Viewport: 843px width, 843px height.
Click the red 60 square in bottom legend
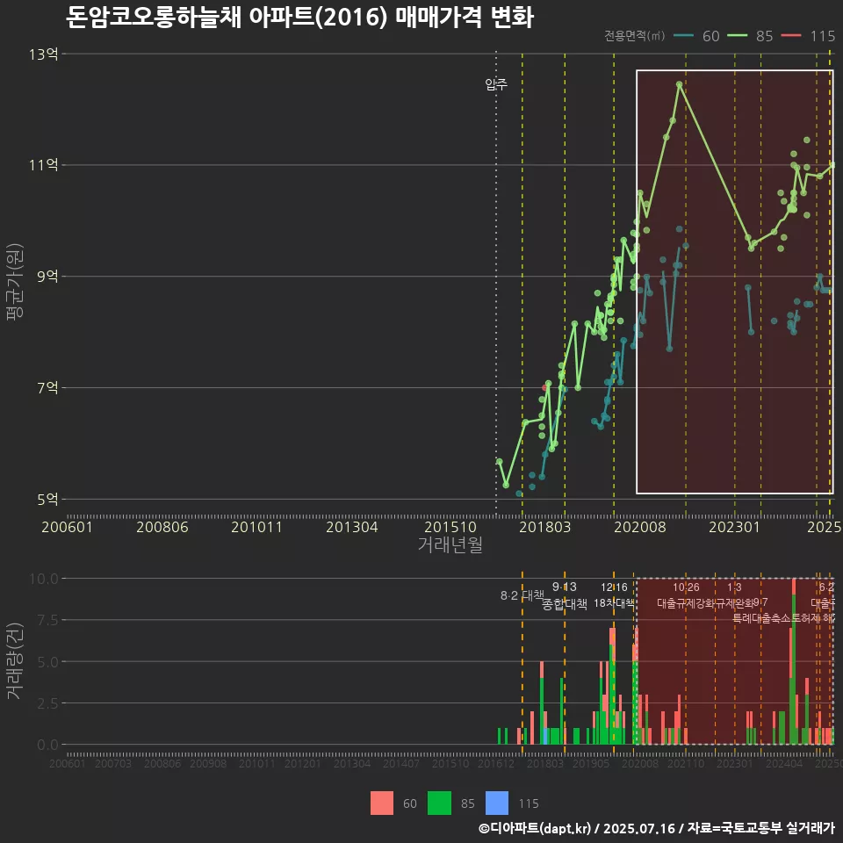(382, 803)
